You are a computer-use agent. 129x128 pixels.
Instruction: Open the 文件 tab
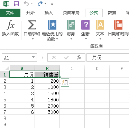click(10, 13)
